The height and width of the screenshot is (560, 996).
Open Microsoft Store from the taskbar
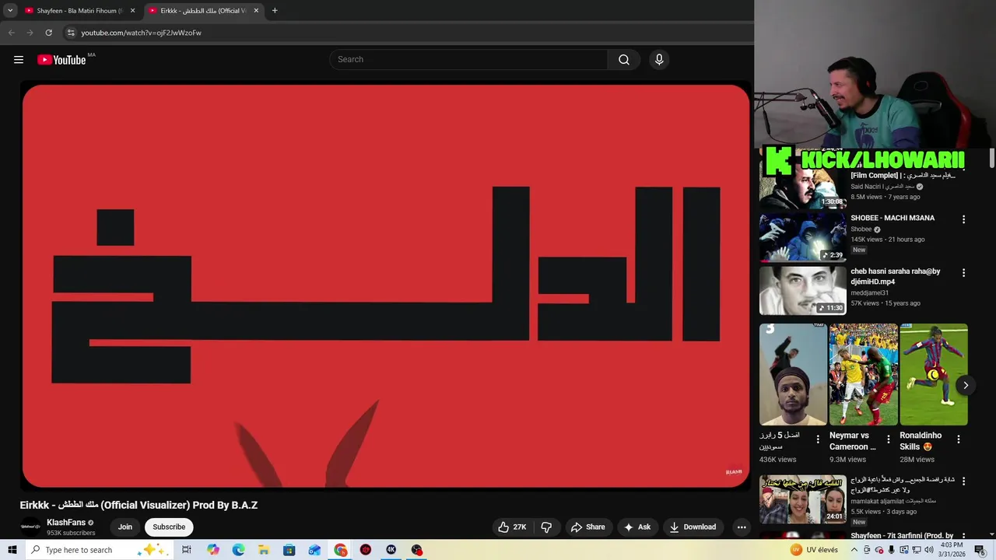[289, 550]
